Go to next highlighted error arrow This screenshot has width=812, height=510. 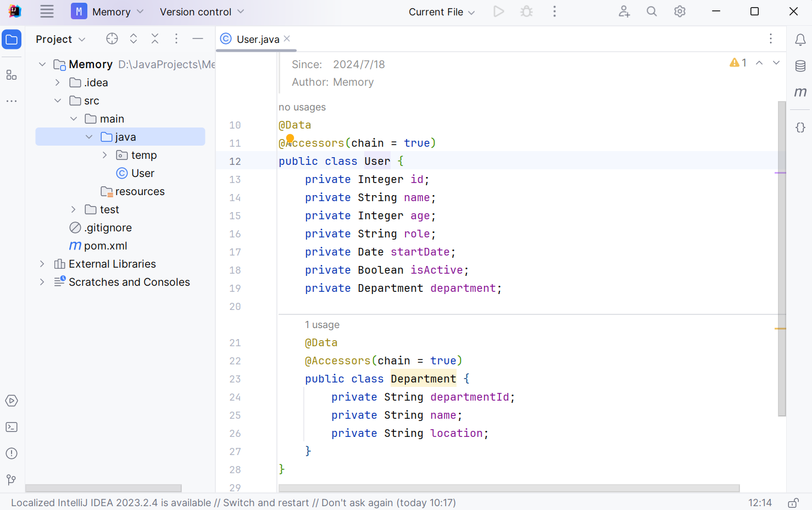[776, 63]
